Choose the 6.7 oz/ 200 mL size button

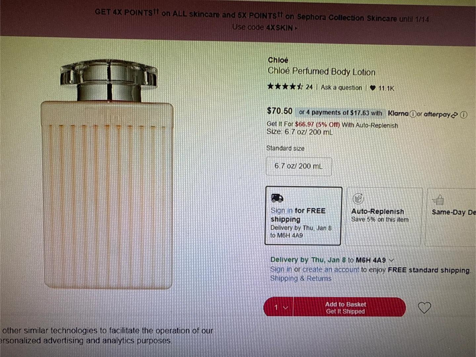299,166
